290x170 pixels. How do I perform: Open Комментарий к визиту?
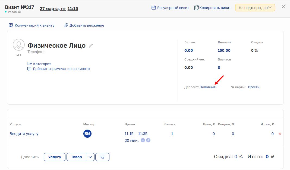pyautogui.click(x=31, y=25)
